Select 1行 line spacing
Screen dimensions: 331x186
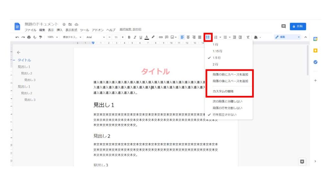(x=229, y=45)
